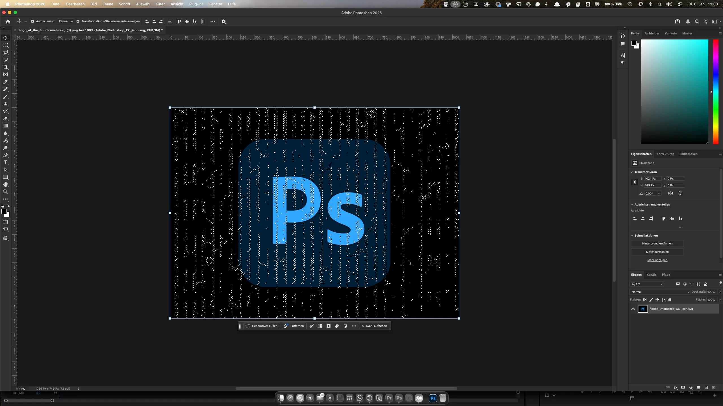Viewport: 723px width, 406px height.
Task: Click the Generatives Füllen button
Action: click(x=262, y=326)
